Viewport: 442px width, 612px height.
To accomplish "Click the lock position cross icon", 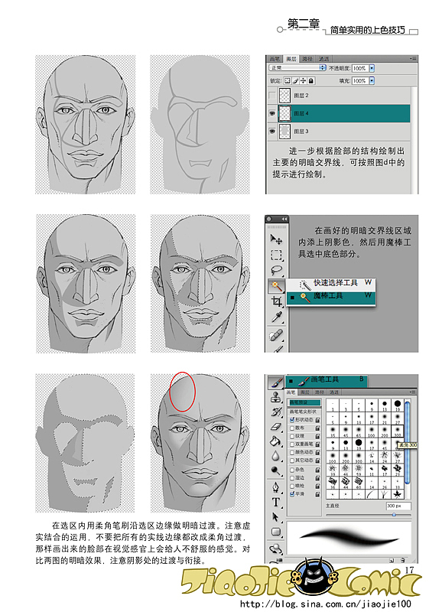I will click(x=303, y=81).
